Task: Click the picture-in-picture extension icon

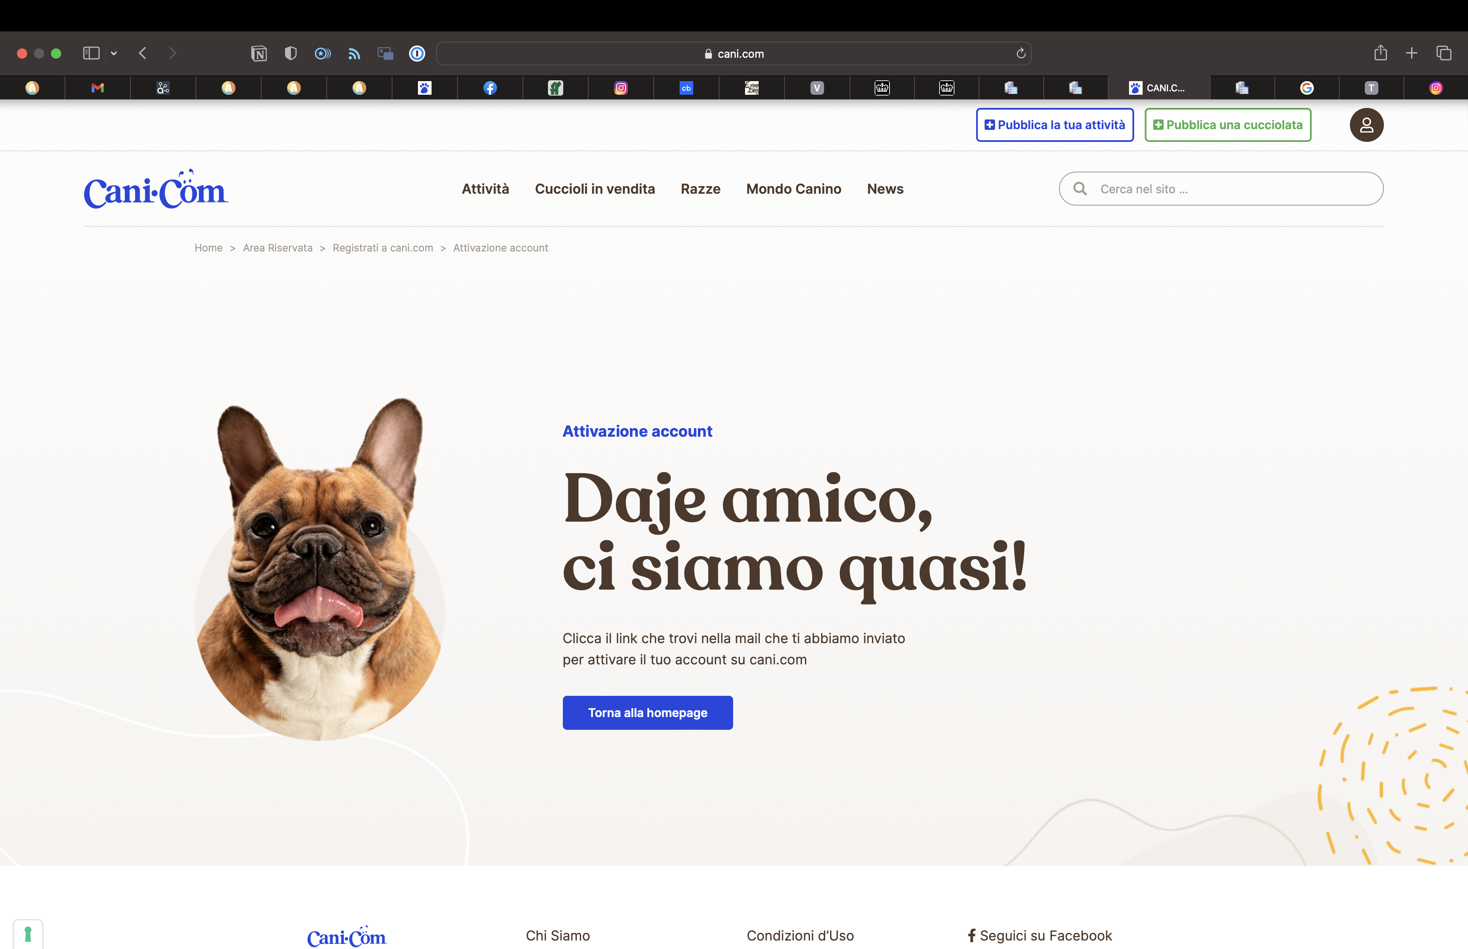Action: tap(386, 54)
